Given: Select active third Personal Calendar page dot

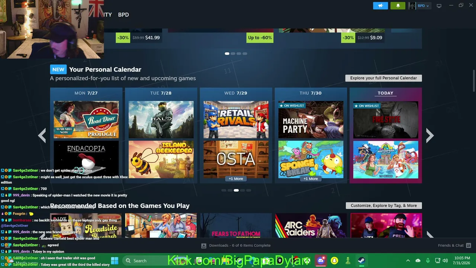Looking at the screenshot, I should [x=236, y=190].
